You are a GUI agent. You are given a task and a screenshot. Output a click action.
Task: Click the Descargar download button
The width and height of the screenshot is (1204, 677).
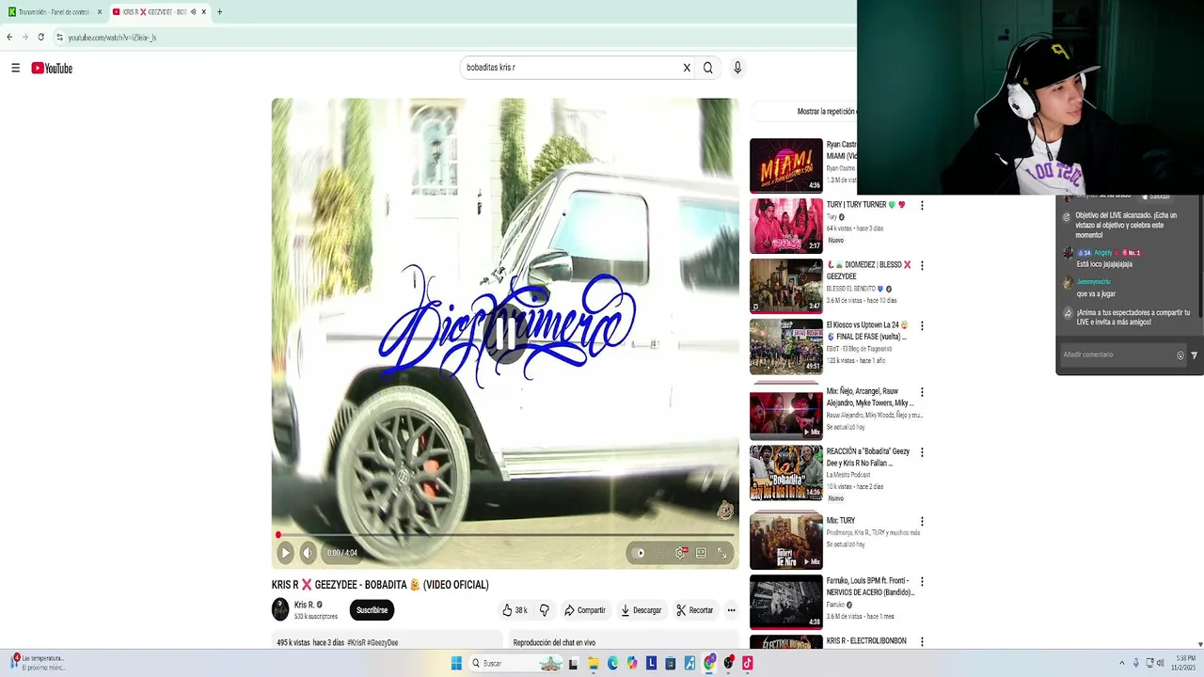click(x=641, y=610)
